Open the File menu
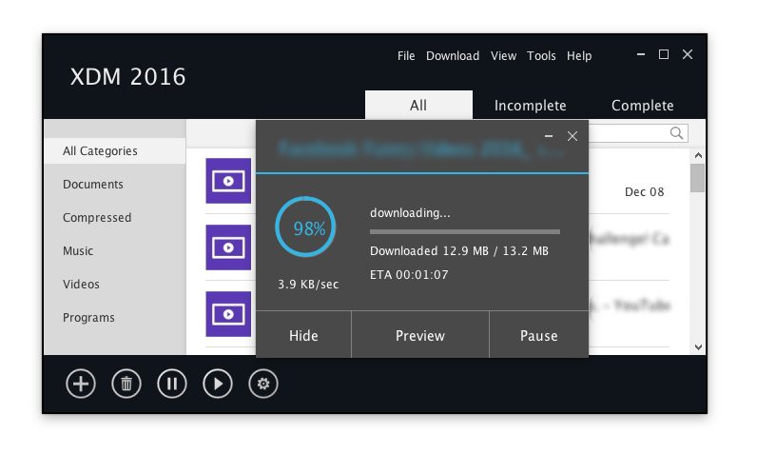Image resolution: width=757 pixels, height=454 pixels. [406, 56]
